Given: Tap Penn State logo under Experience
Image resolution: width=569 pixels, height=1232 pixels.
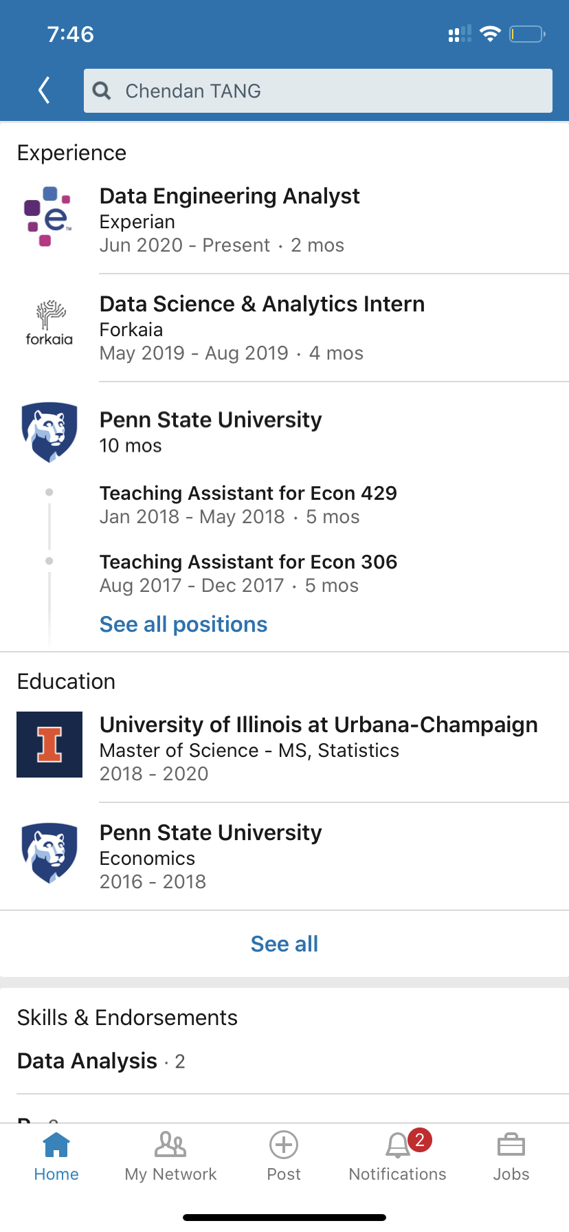Looking at the screenshot, I should click(x=49, y=432).
